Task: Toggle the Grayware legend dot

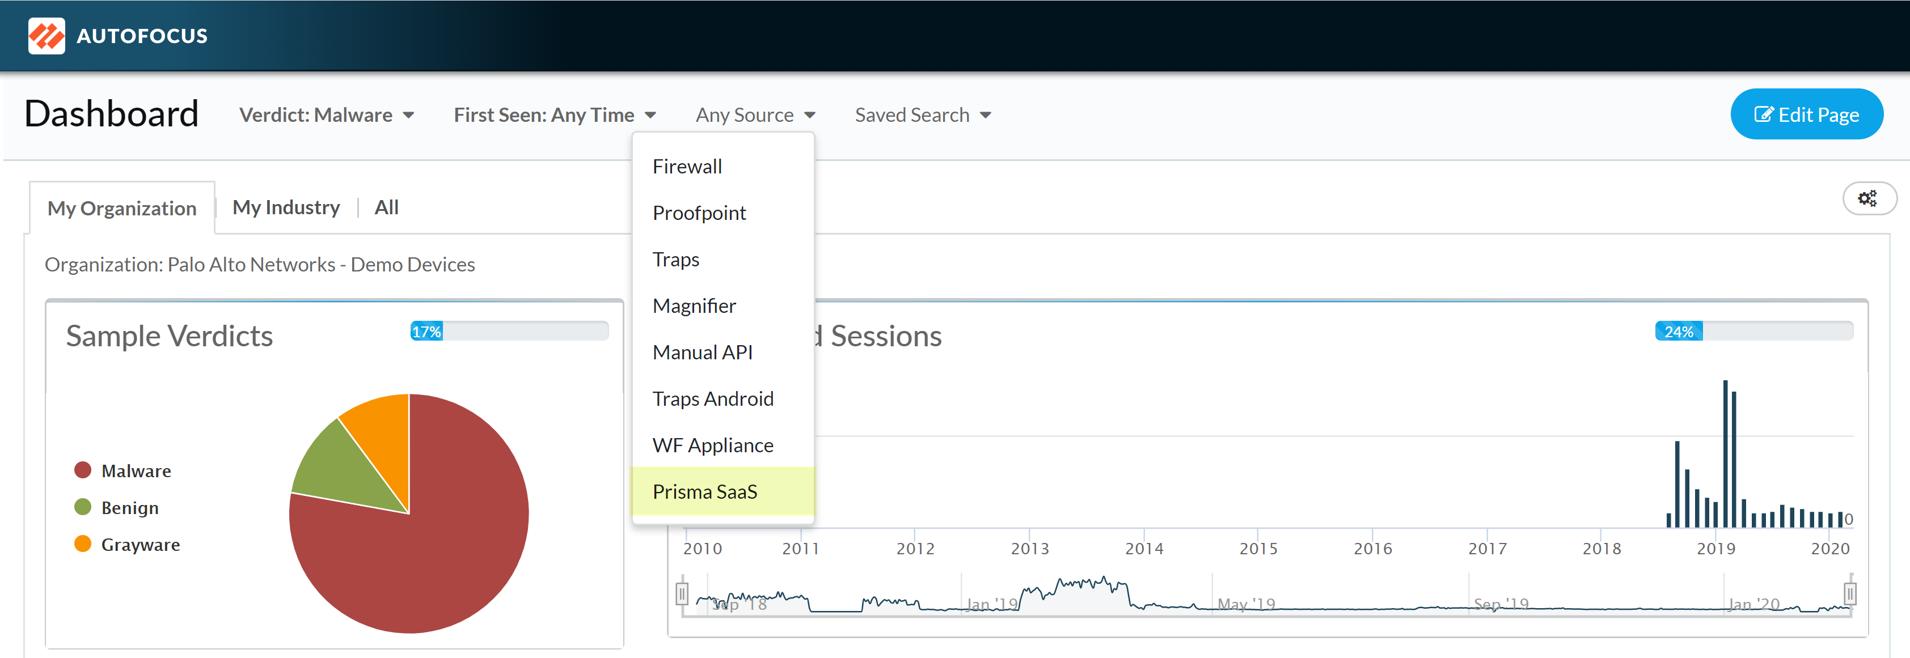Action: pyautogui.click(x=82, y=545)
